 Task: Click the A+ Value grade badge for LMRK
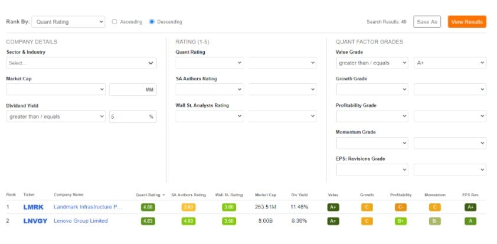pos(333,207)
